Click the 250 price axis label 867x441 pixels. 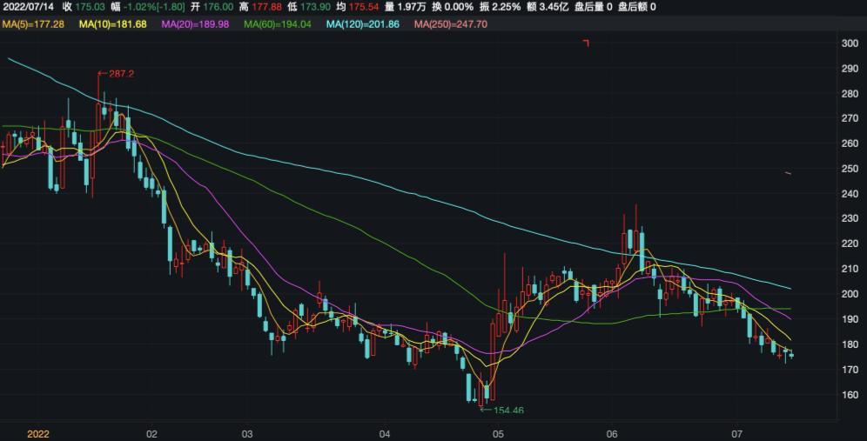(x=850, y=169)
